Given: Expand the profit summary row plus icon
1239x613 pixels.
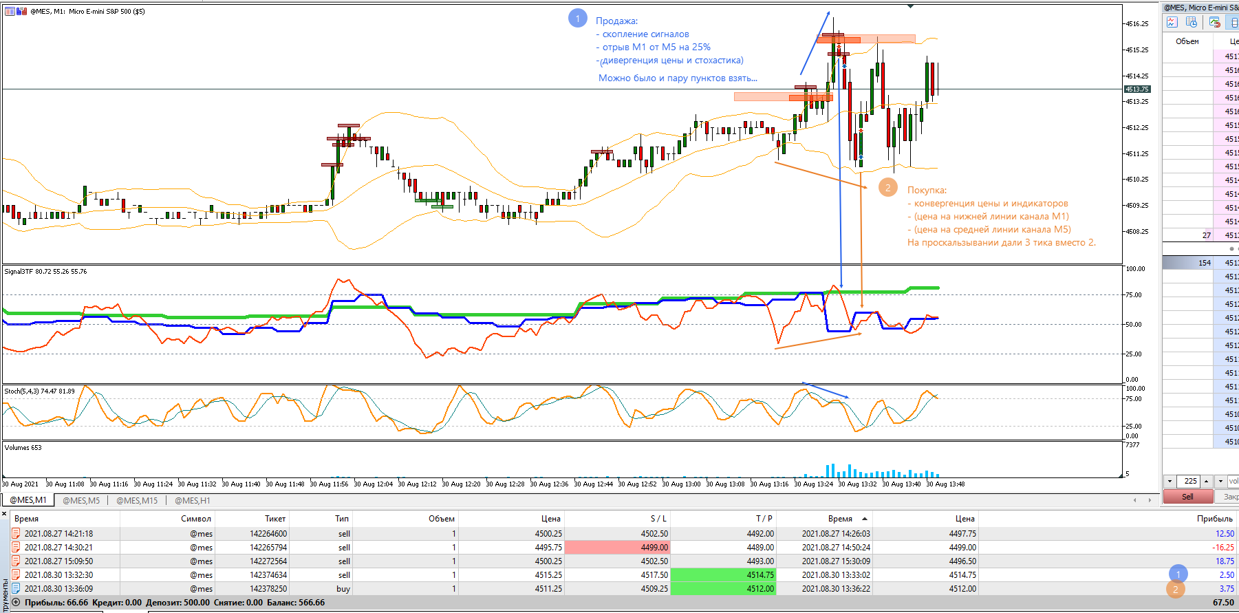Looking at the screenshot, I should (16, 602).
